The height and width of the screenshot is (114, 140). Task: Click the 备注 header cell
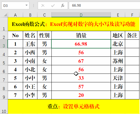click(132, 35)
